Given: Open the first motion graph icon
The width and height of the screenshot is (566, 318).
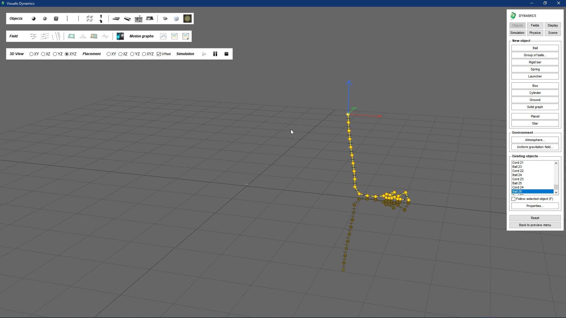Looking at the screenshot, I should coord(163,36).
